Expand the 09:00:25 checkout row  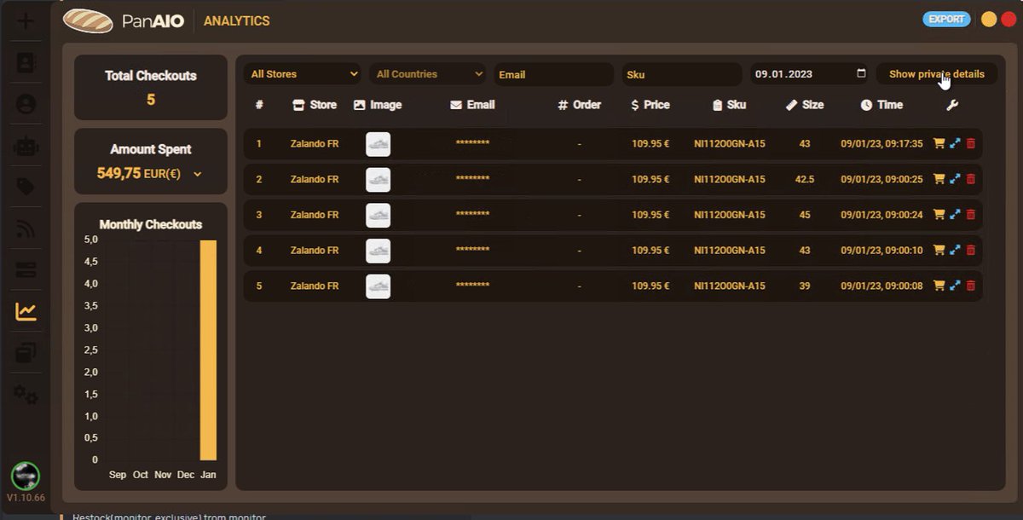click(955, 179)
